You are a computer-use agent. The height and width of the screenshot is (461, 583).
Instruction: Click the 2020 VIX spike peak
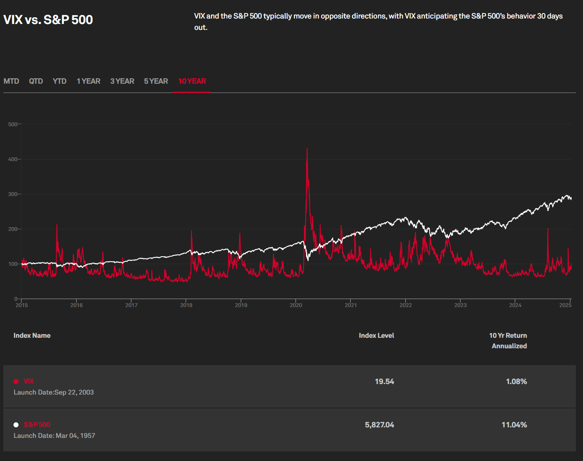click(x=307, y=149)
